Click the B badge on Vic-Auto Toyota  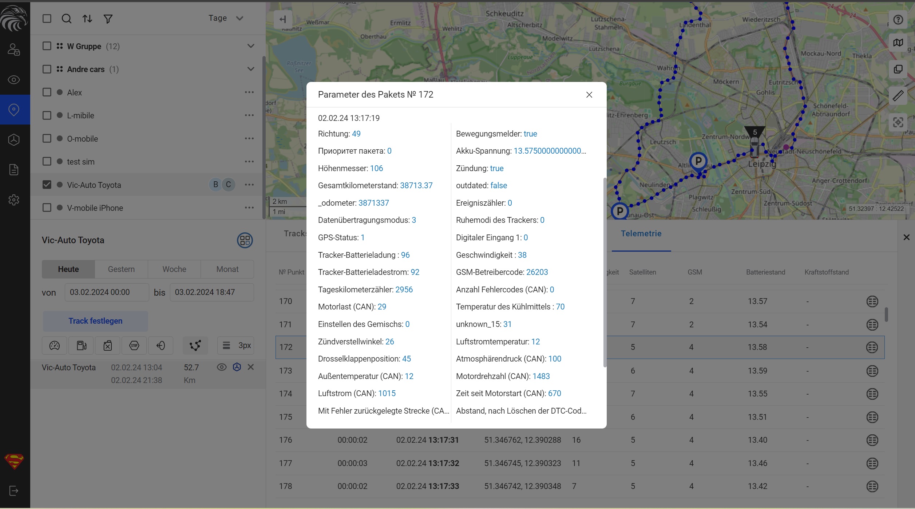[216, 185]
